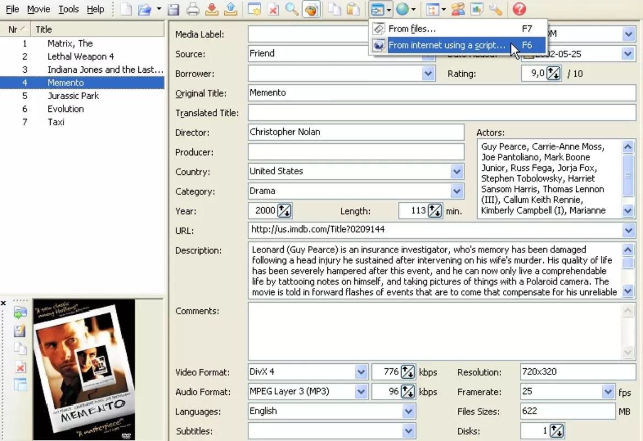The height and width of the screenshot is (441, 643).
Task: Click the picture window display icon
Action: coord(20,385)
